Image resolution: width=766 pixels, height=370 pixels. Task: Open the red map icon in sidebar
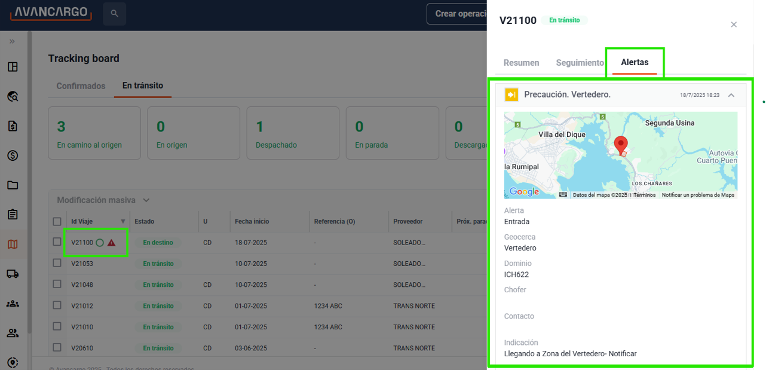13,244
